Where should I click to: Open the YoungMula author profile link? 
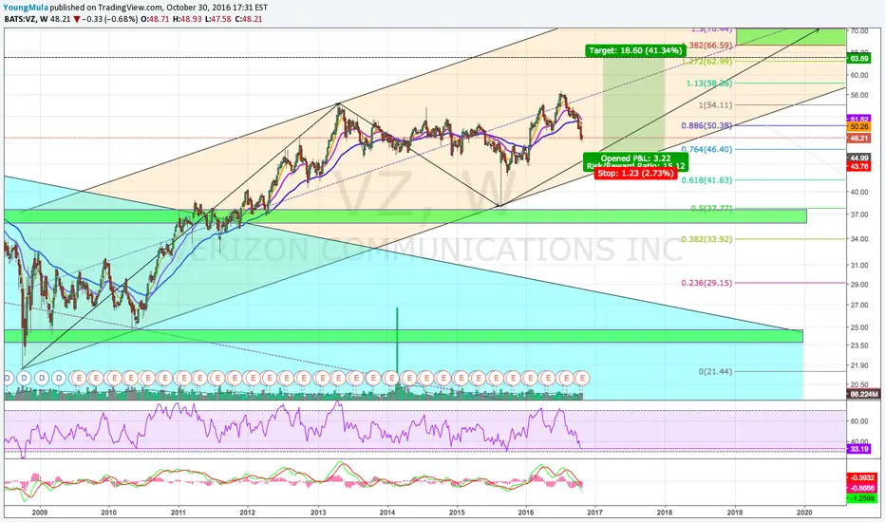(26, 8)
